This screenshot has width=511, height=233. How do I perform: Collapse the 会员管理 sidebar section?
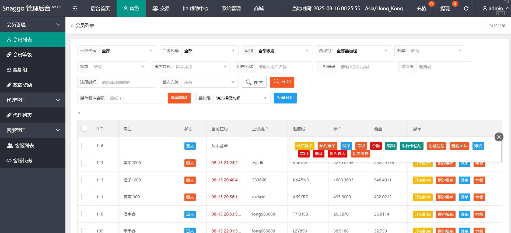pyautogui.click(x=33, y=24)
